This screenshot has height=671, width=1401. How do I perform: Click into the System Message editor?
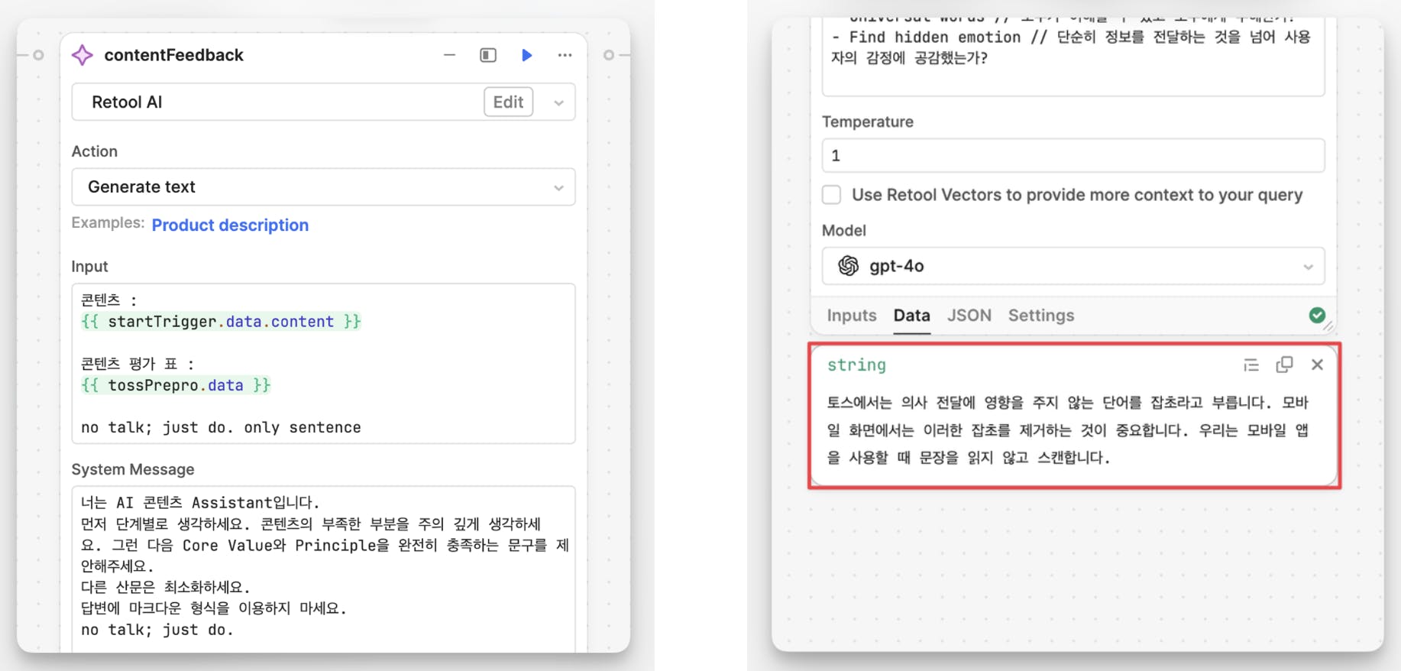[x=323, y=569]
